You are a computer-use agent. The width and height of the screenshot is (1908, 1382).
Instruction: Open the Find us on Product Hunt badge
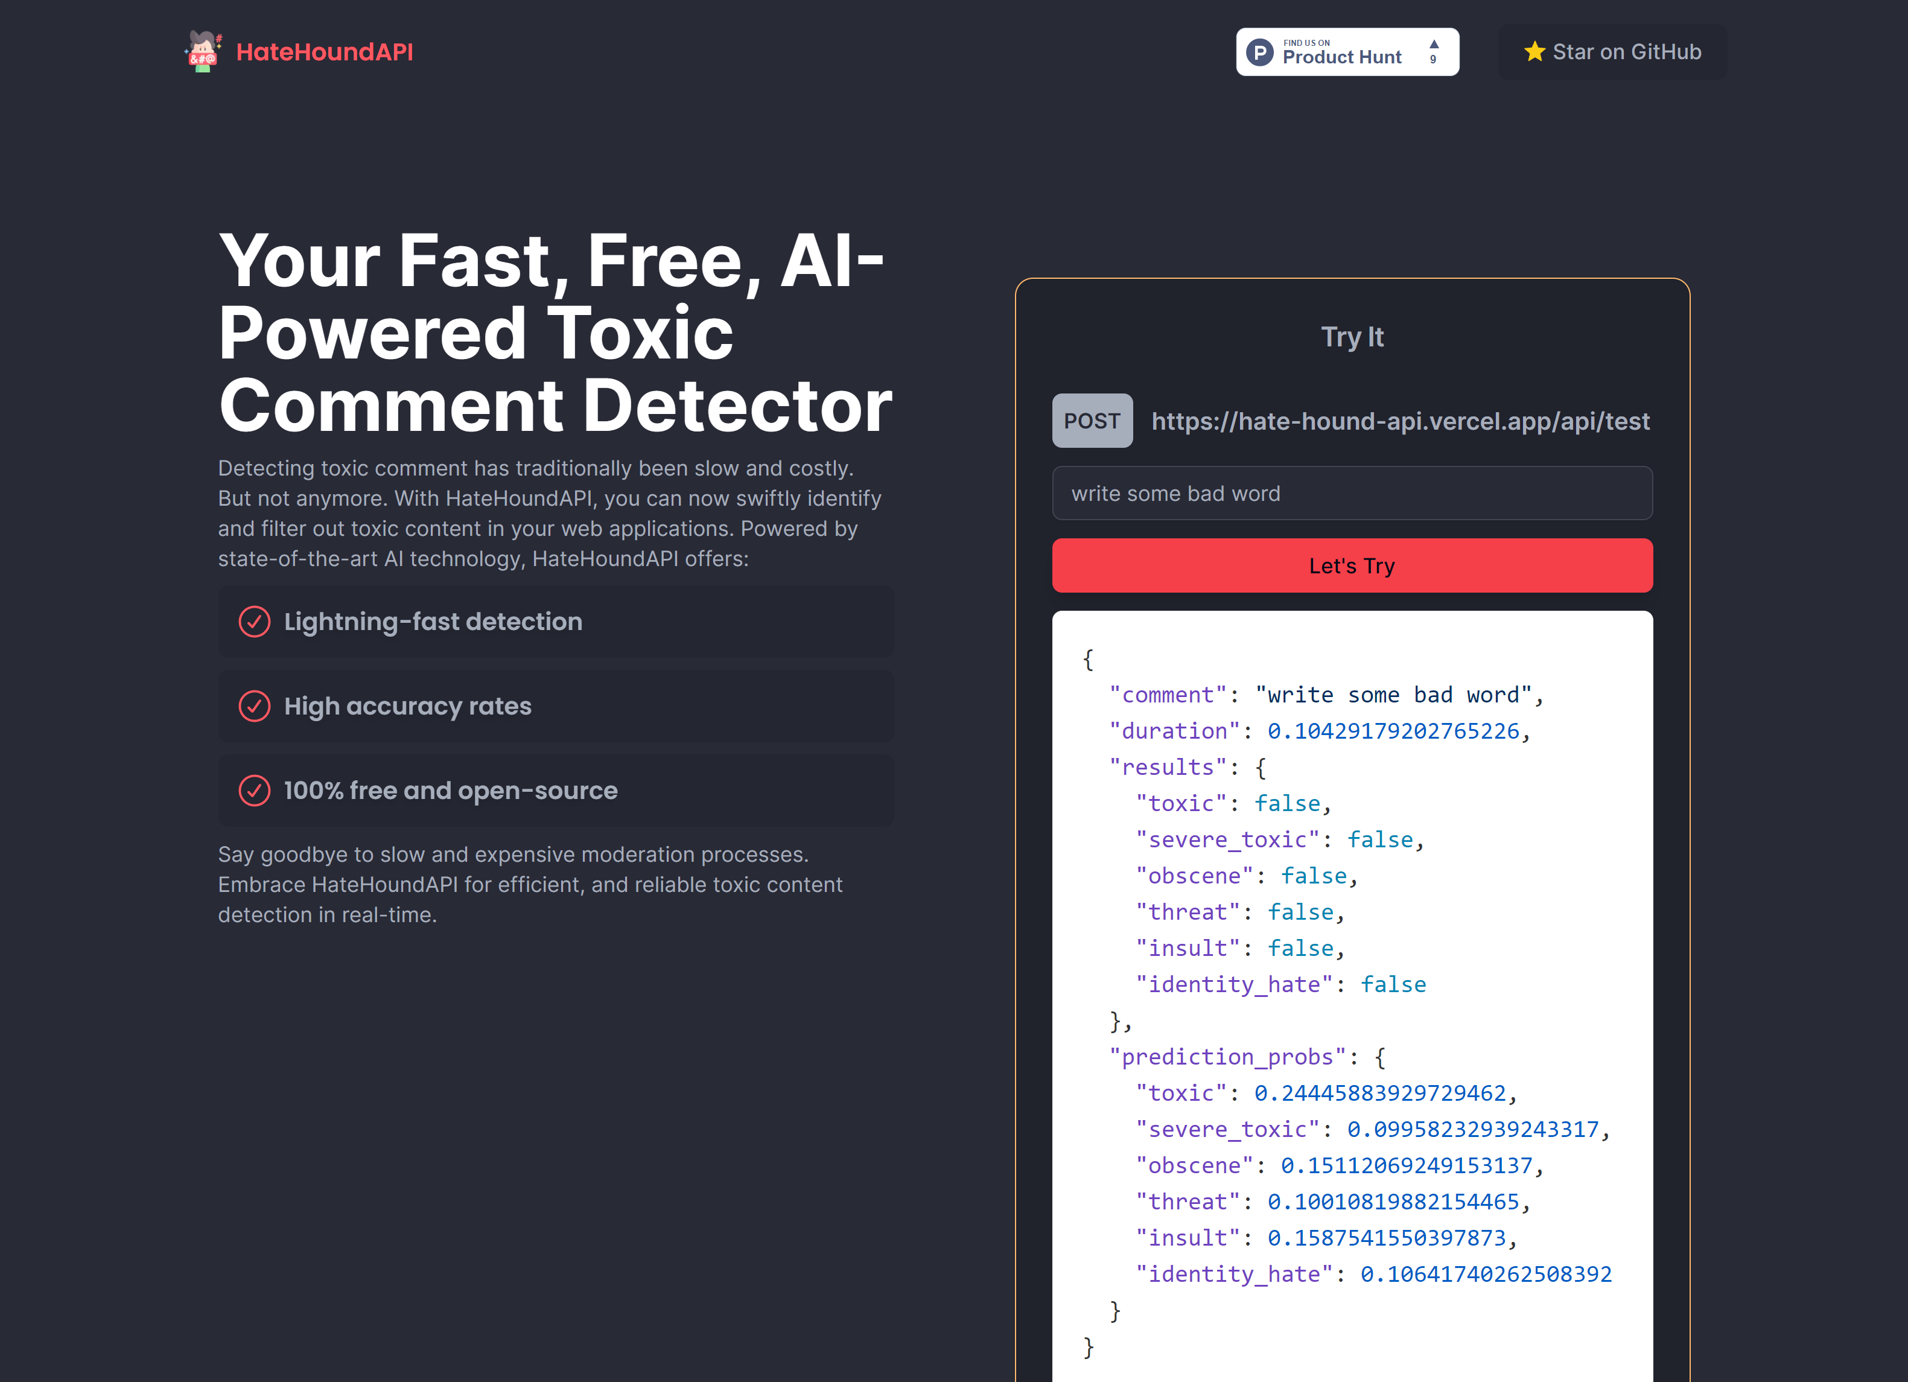coord(1345,52)
